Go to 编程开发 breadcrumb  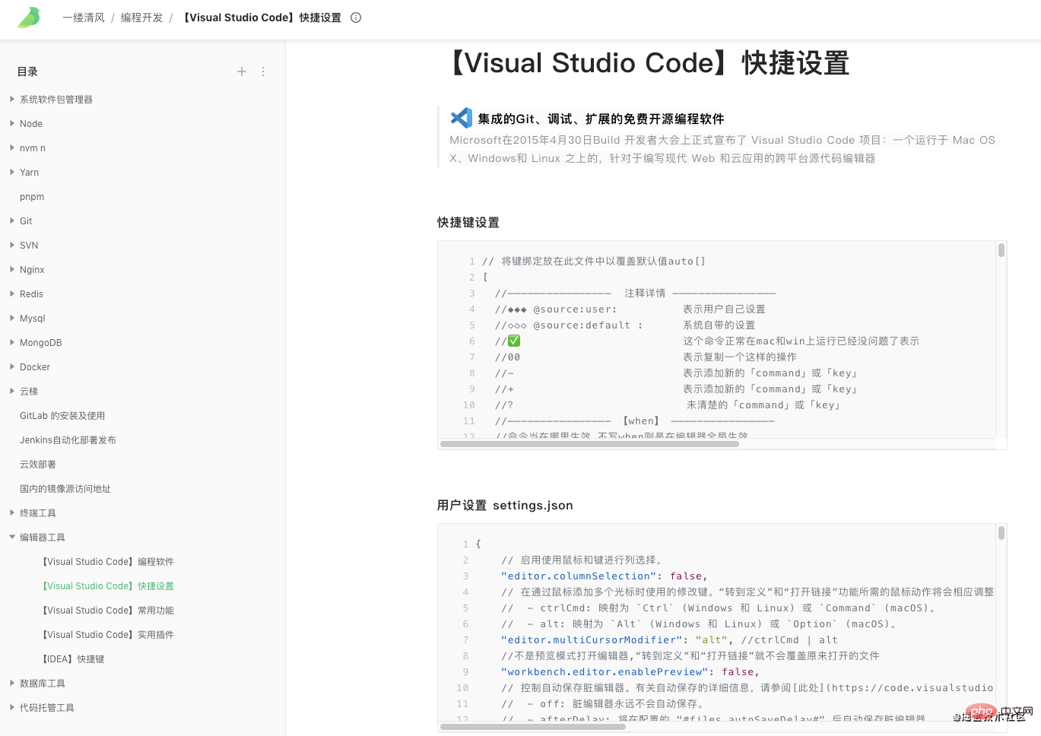(142, 17)
